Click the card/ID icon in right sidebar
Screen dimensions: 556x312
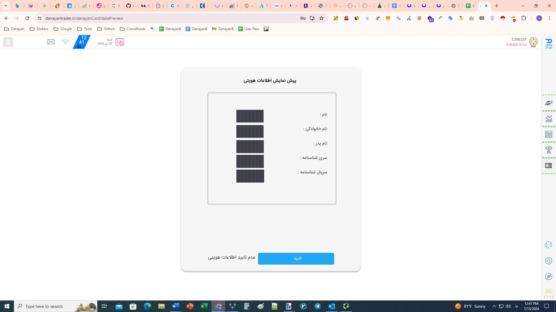pyautogui.click(x=549, y=165)
